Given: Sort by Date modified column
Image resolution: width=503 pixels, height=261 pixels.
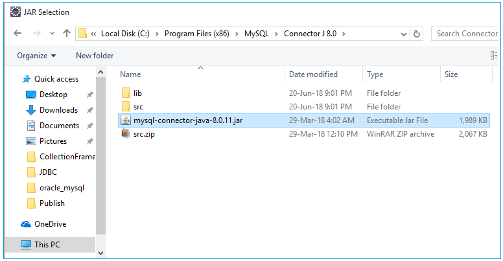Looking at the screenshot, I should [313, 74].
